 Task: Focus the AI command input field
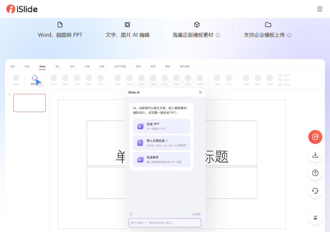pyautogui.click(x=165, y=223)
